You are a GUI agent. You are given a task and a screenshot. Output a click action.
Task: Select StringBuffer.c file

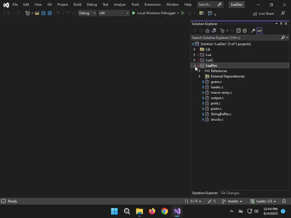click(221, 114)
